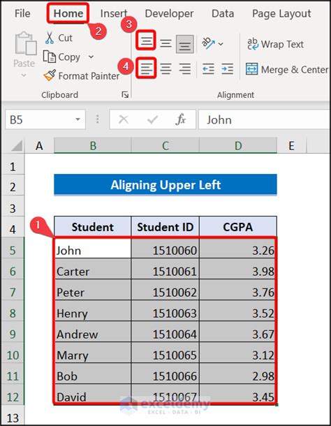331x426 pixels.
Task: Toggle the Bottom Align icon
Action: click(x=185, y=44)
